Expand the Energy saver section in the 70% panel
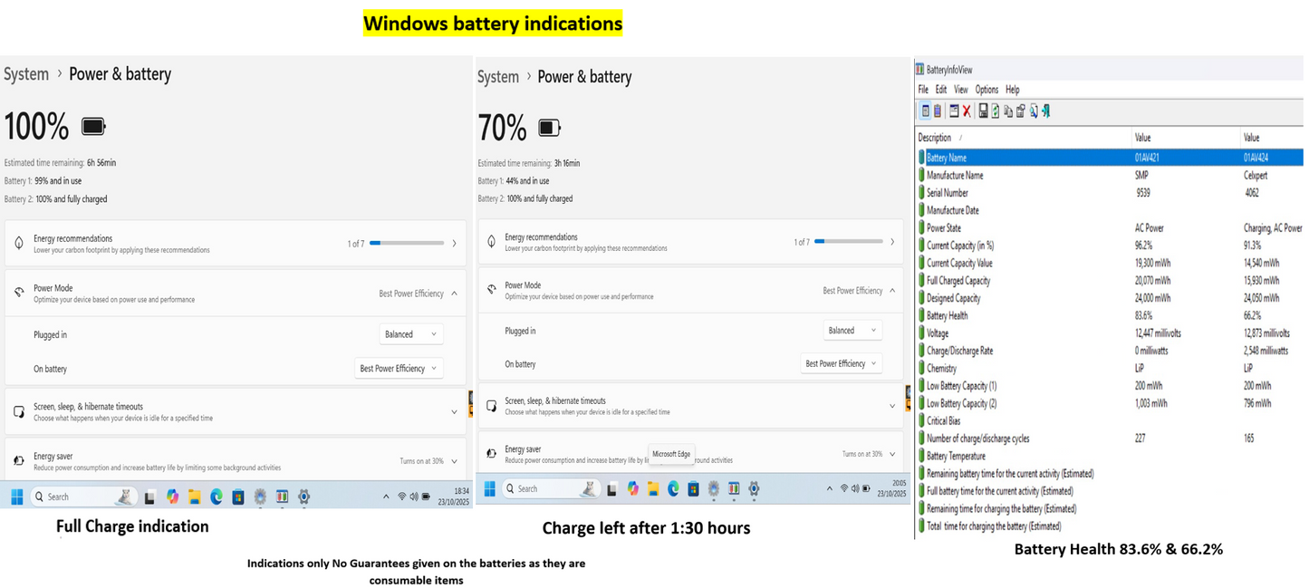 (689, 454)
